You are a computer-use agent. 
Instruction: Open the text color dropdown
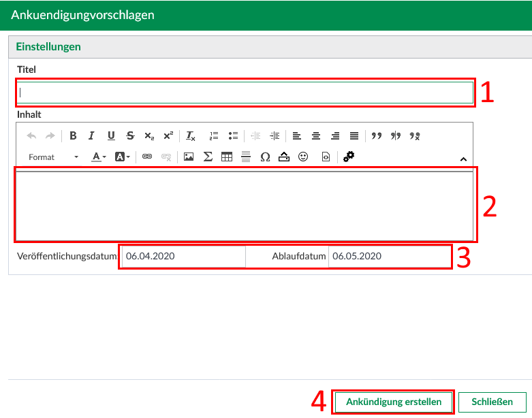pos(99,157)
